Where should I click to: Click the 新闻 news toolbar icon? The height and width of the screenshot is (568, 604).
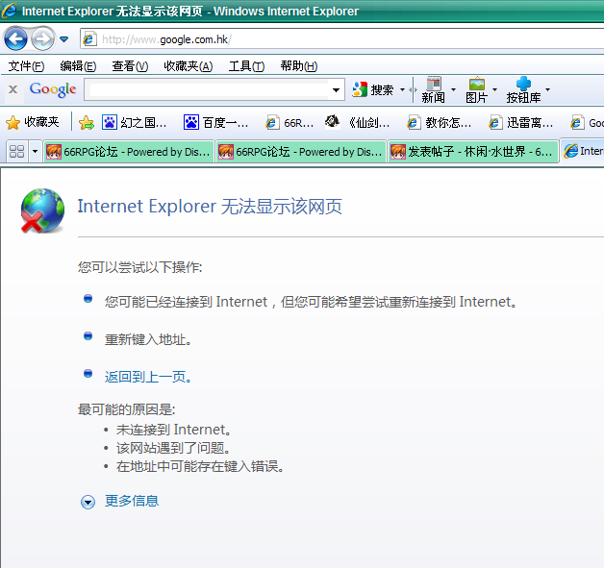pos(434,90)
